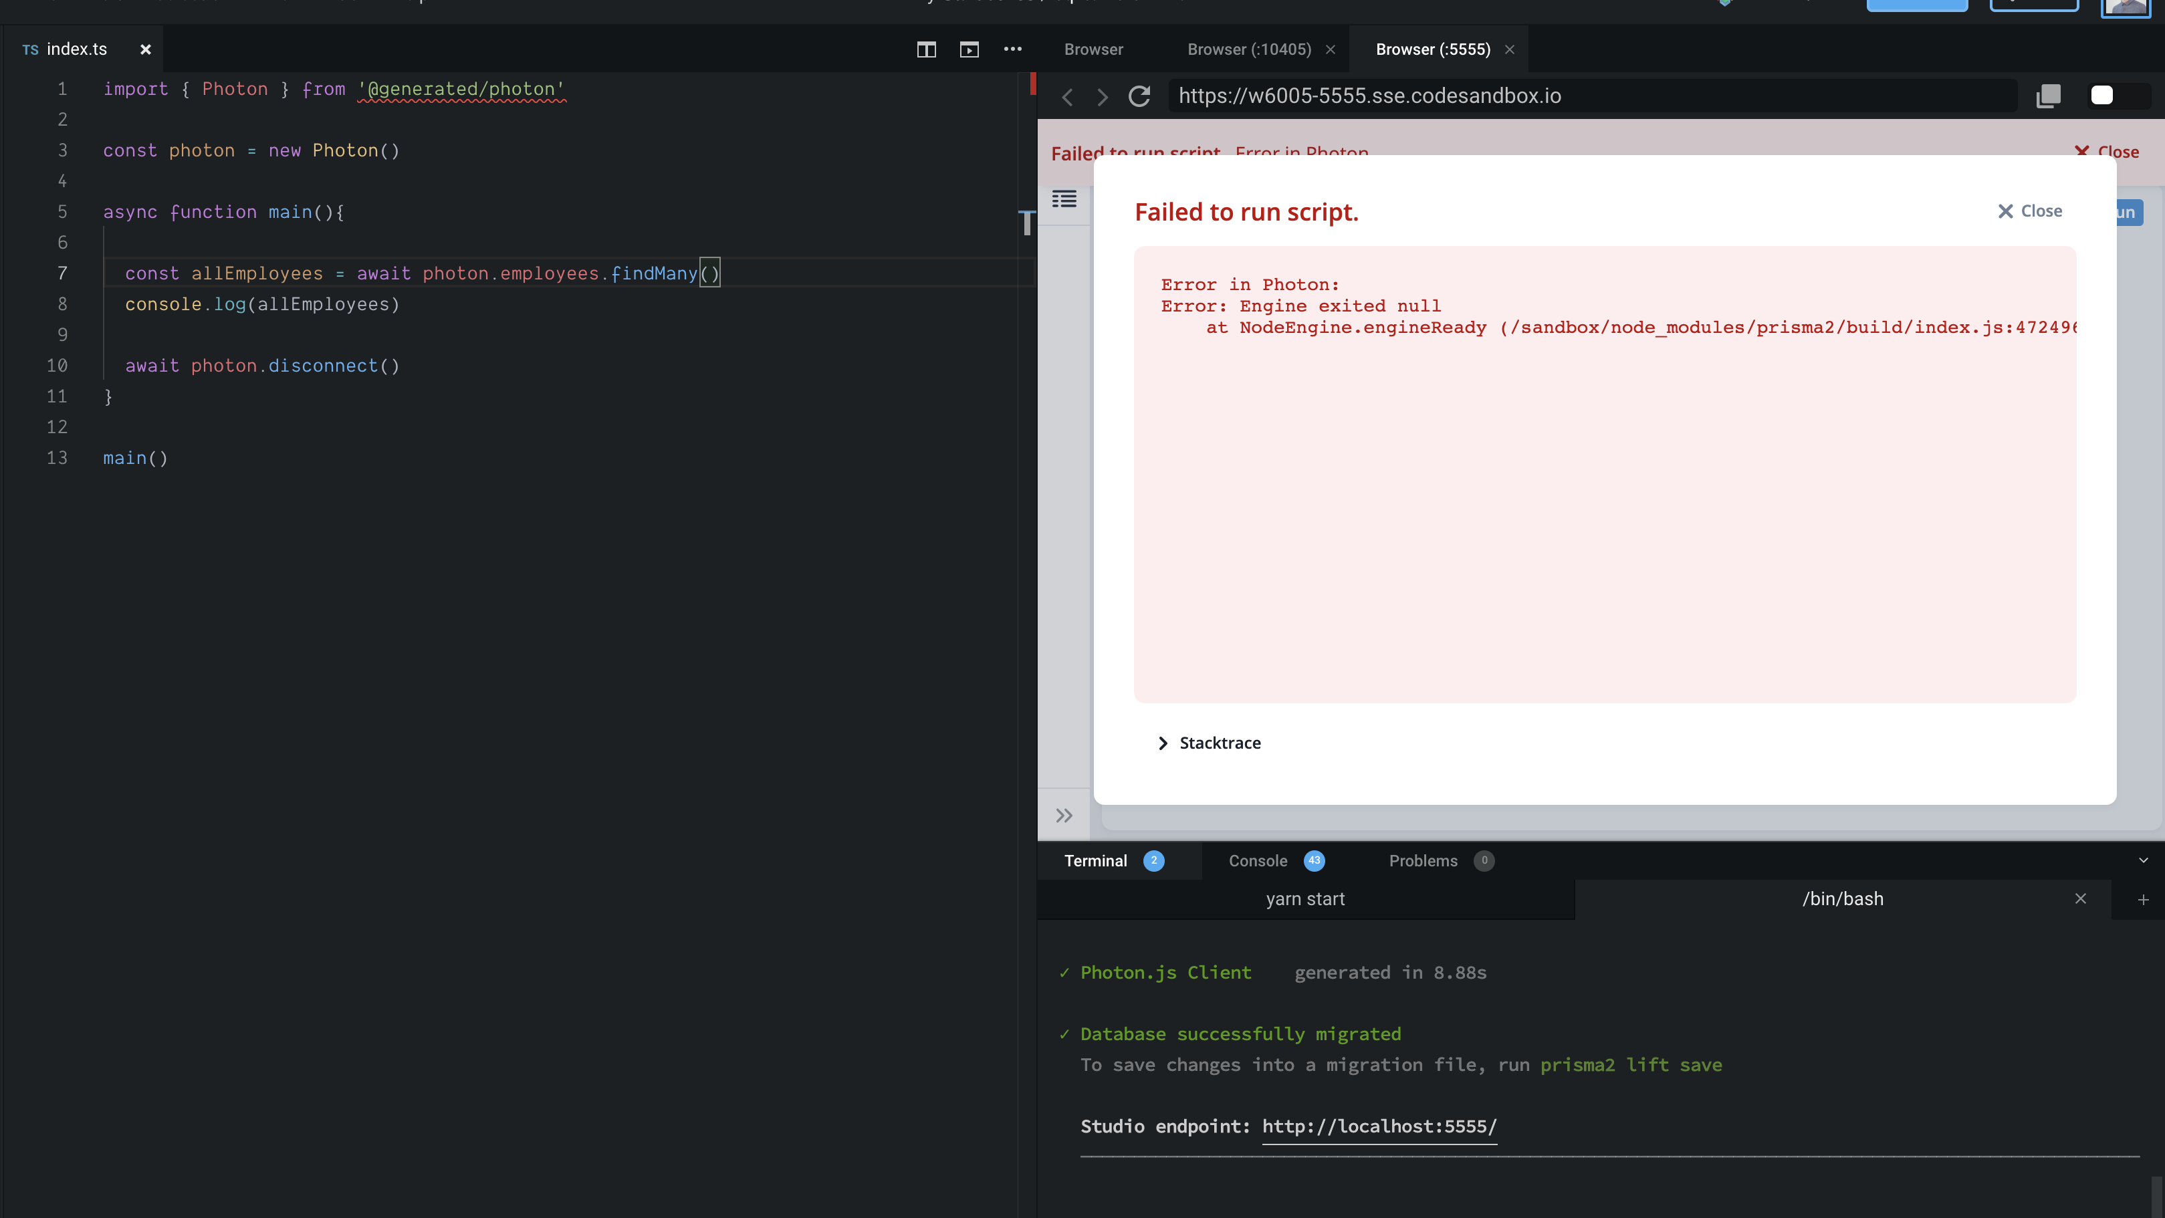Click the '@generated/photon' import string
The height and width of the screenshot is (1218, 2165).
461,89
